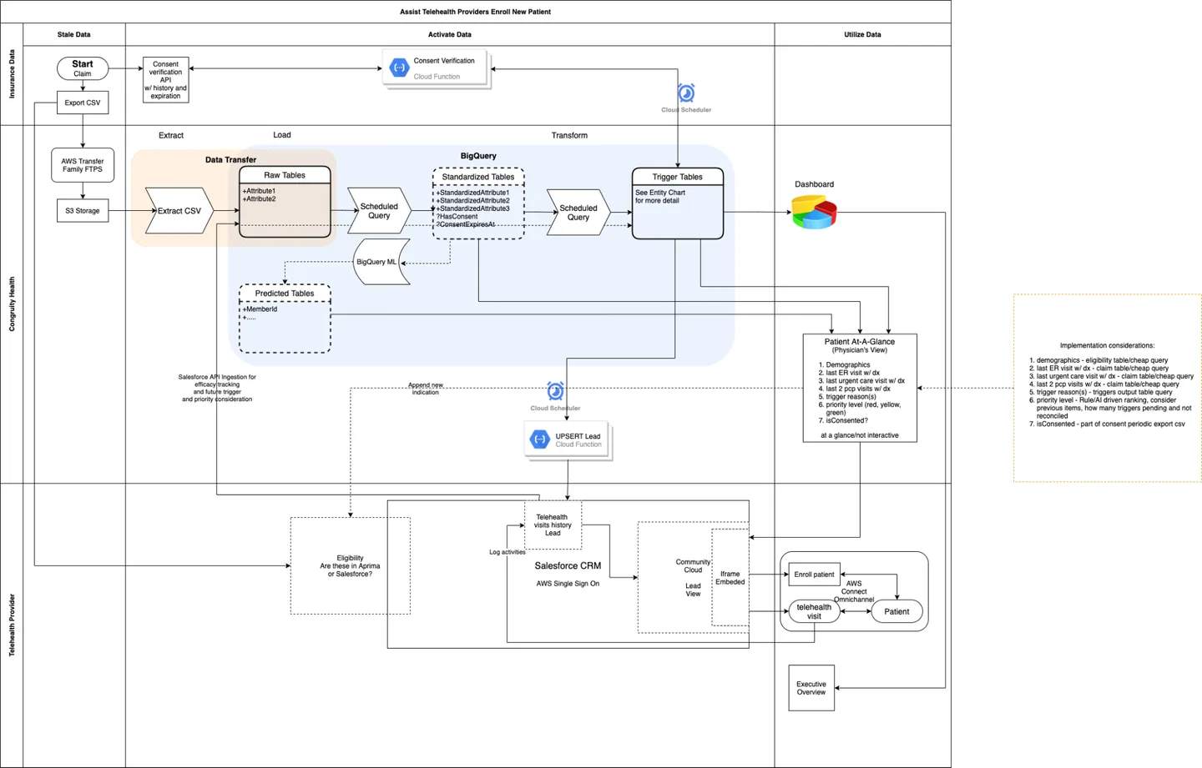Open the Standardized Tables dashed box
Image resolution: width=1202 pixels, height=768 pixels.
(x=477, y=203)
